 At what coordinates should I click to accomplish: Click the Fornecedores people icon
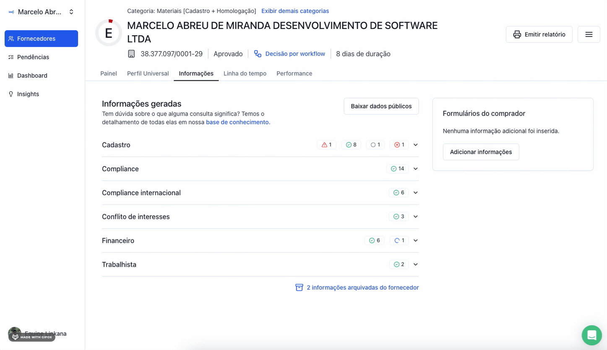point(11,39)
